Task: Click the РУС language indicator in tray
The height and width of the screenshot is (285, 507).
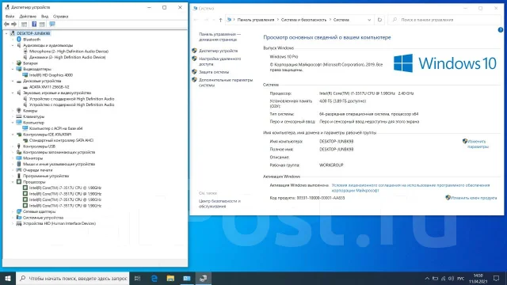Action: (x=461, y=279)
